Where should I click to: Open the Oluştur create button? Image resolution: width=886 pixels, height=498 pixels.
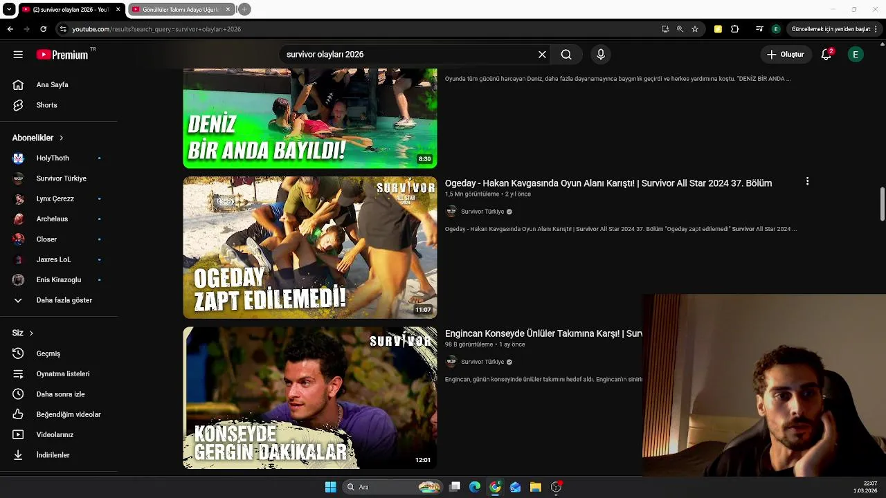pos(786,55)
